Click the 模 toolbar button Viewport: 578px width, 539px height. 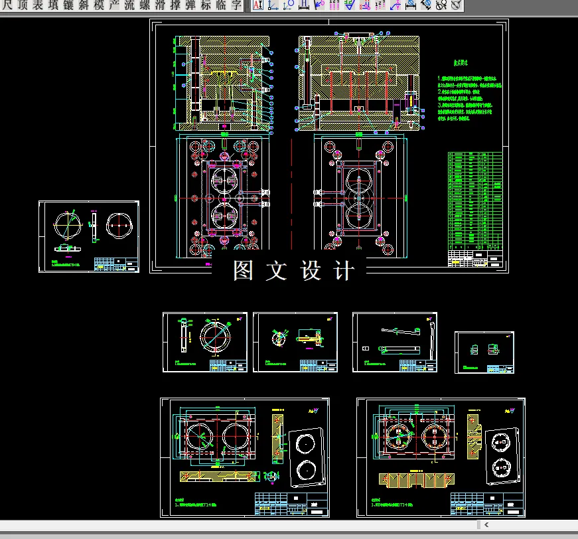[x=99, y=5]
